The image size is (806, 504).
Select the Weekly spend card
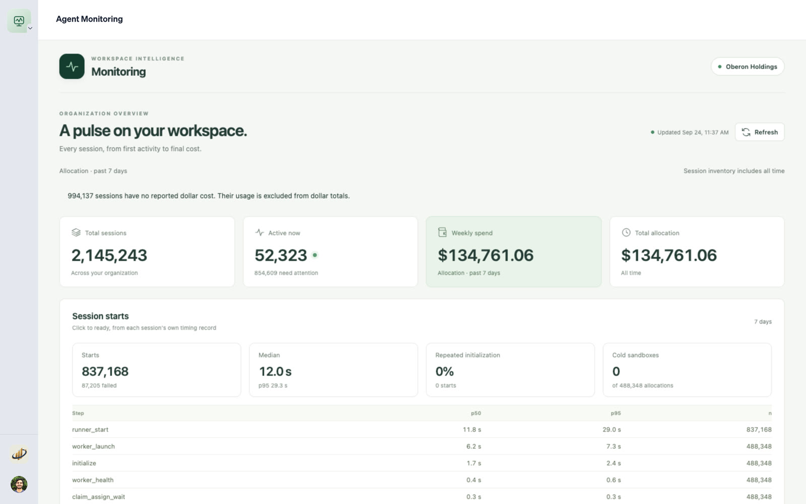point(513,252)
